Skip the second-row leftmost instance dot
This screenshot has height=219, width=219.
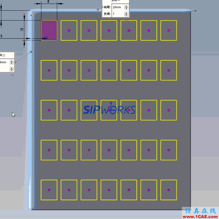tap(49, 70)
